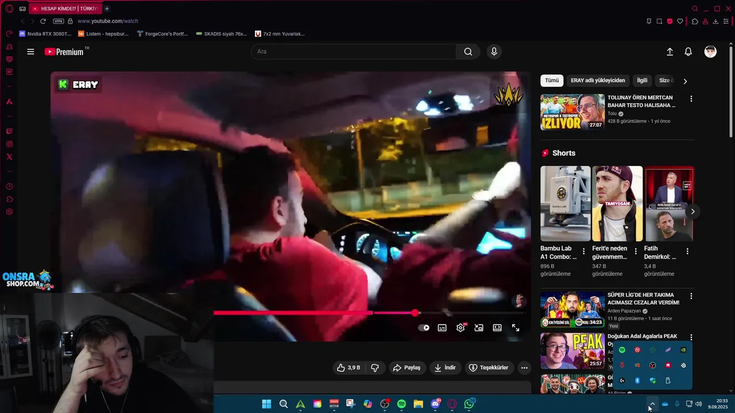The height and width of the screenshot is (413, 735).
Task: Open Opera Easy Setup sliders icon
Action: [726, 21]
